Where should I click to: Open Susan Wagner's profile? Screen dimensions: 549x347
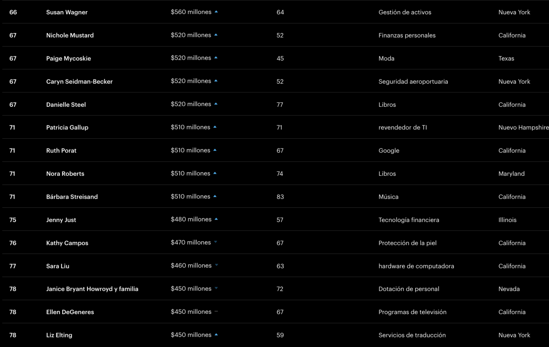coord(67,12)
